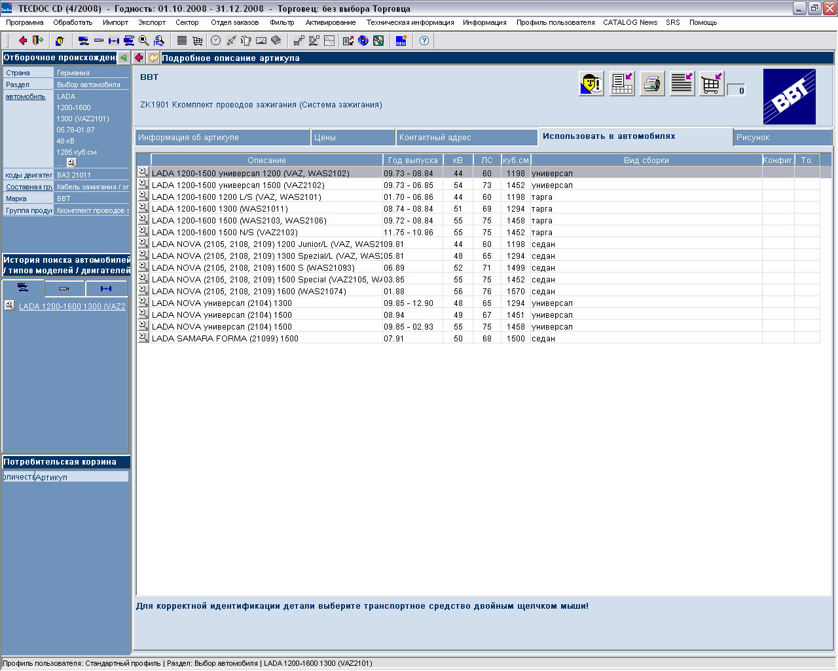Image resolution: width=838 pixels, height=671 pixels.
Task: Sort table by Год выпуска column header
Action: (x=412, y=160)
